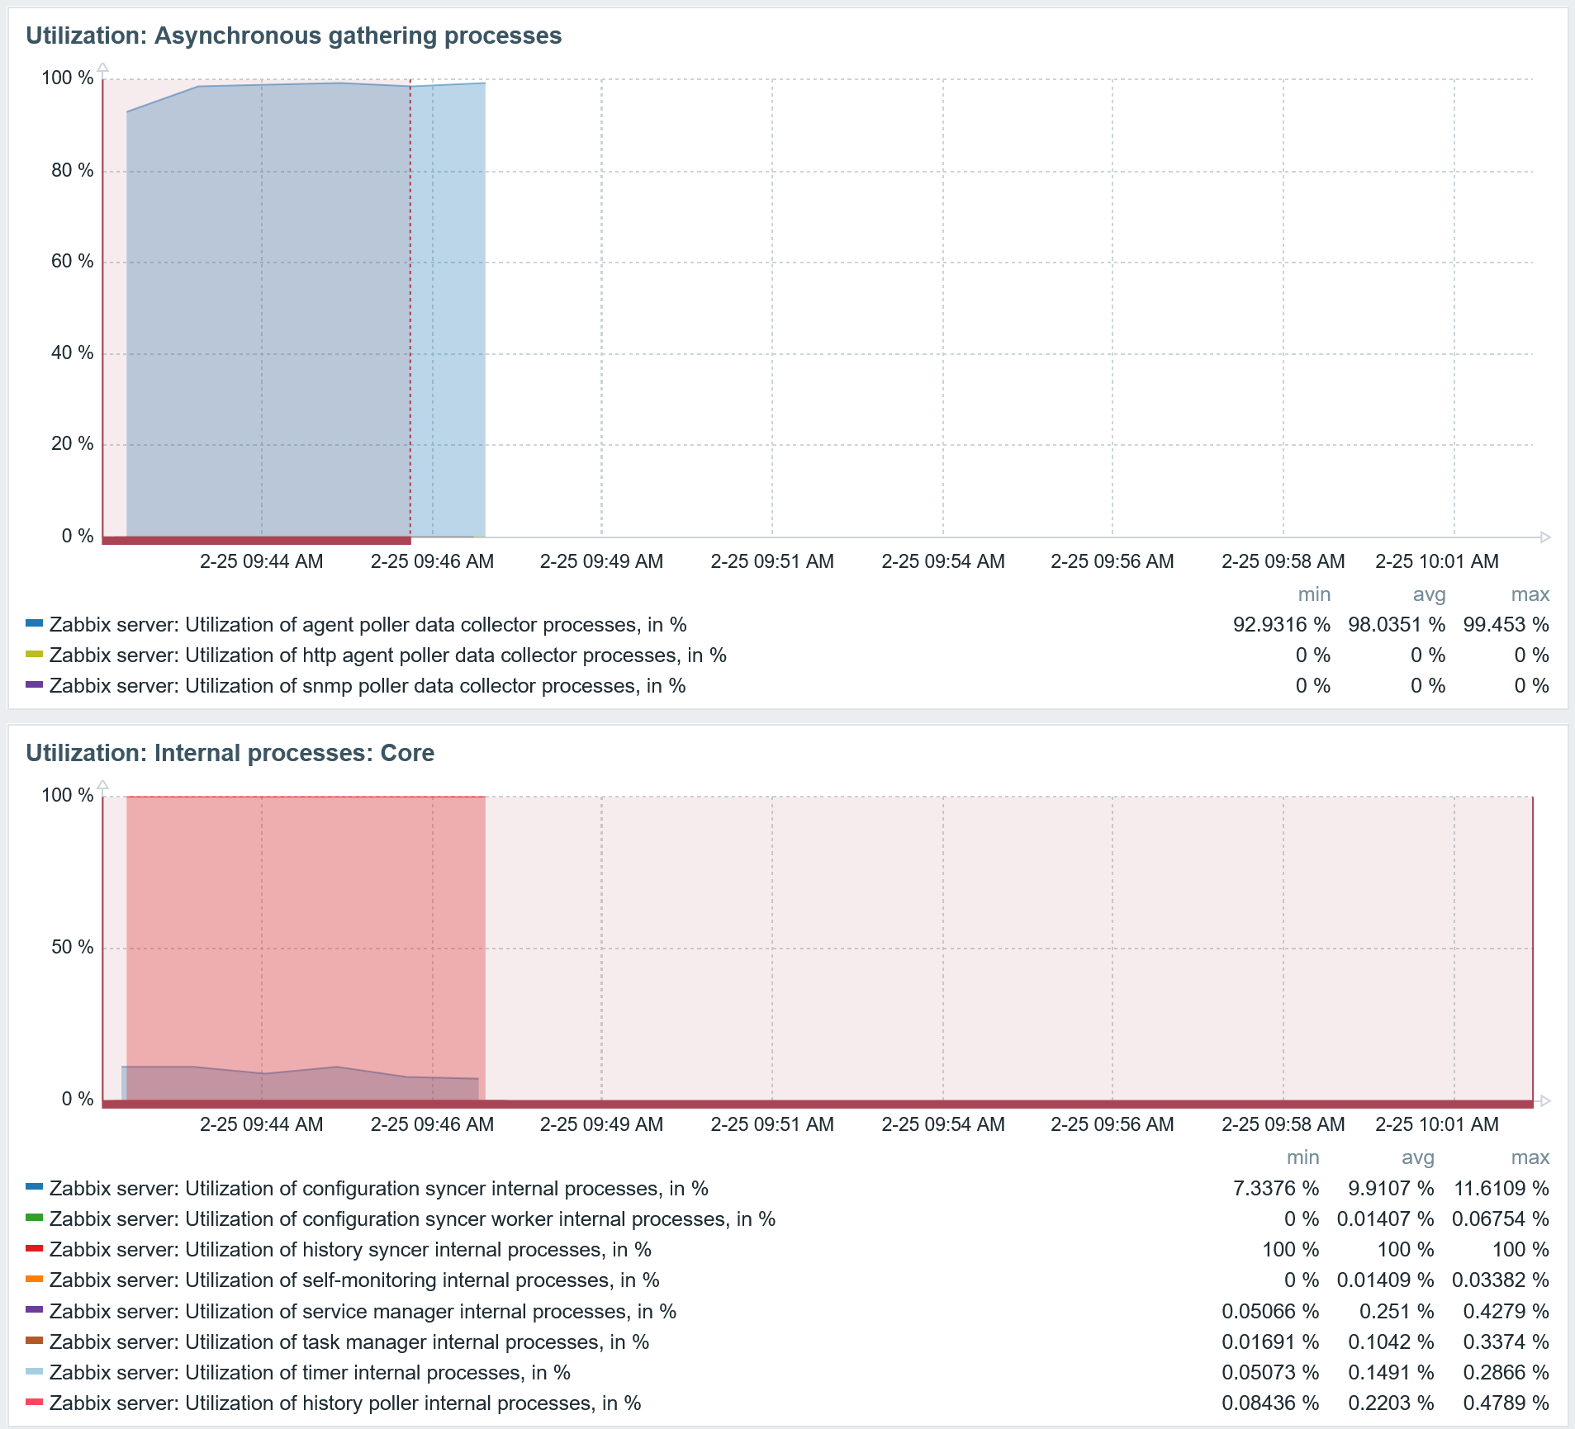1575x1429 pixels.
Task: Click 10:01 AM time label on the Core graph
Action: tap(1436, 1124)
